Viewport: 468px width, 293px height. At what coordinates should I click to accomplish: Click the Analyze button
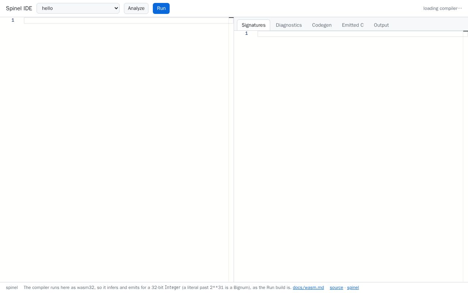136,8
